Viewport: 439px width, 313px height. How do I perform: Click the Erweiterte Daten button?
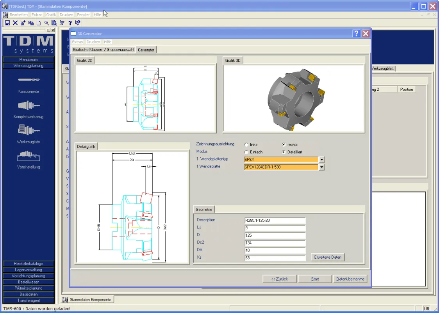[328, 257]
